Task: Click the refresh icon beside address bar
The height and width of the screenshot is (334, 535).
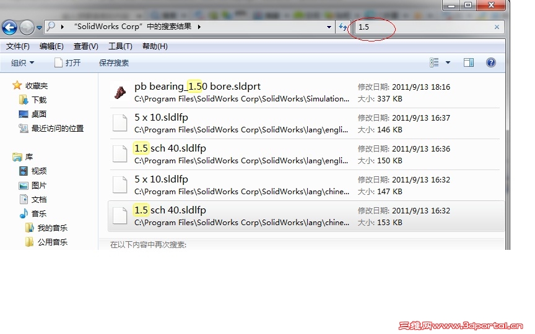Action: click(343, 27)
